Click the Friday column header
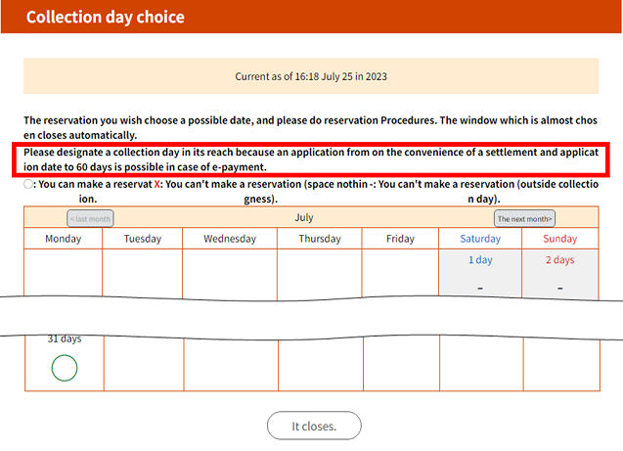623x451 pixels. pos(400,239)
